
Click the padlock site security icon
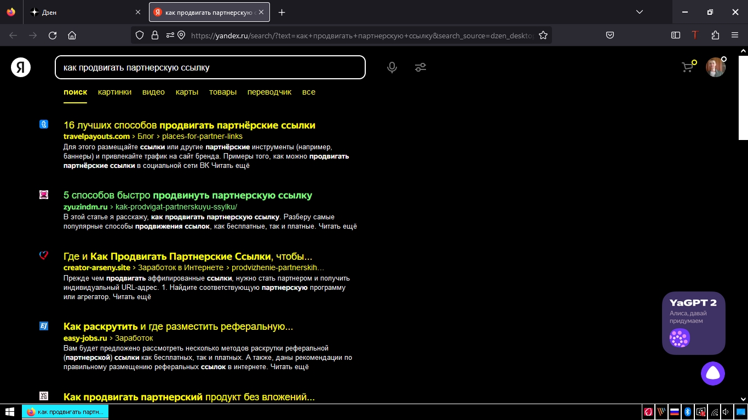click(155, 35)
